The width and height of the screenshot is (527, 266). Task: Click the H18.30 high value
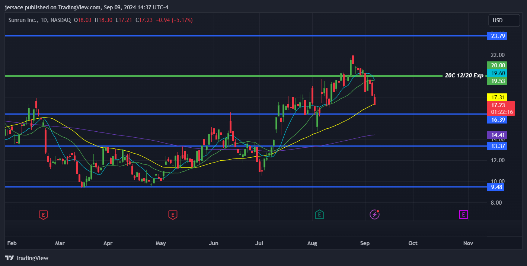103,20
